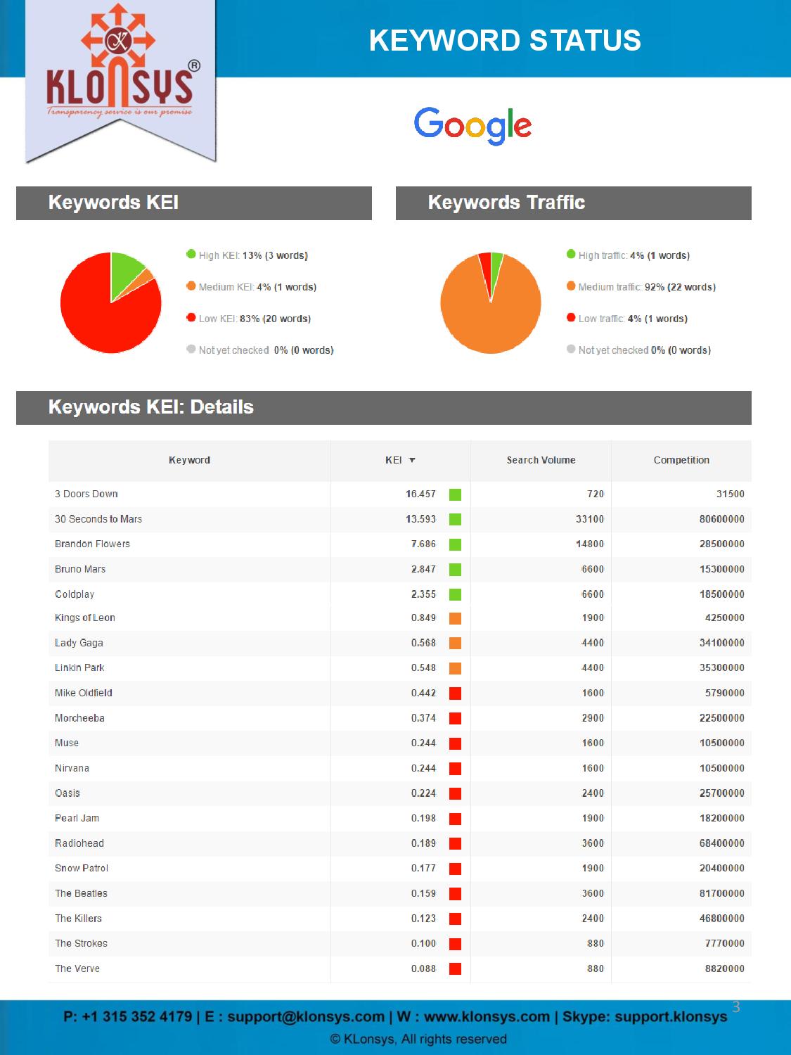The width and height of the screenshot is (791, 1055).
Task: Click the KEI sort arrow
Action: pos(412,460)
